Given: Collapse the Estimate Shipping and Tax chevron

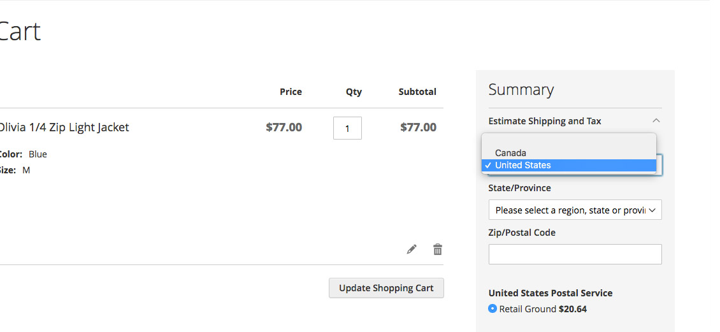Looking at the screenshot, I should pyautogui.click(x=656, y=120).
